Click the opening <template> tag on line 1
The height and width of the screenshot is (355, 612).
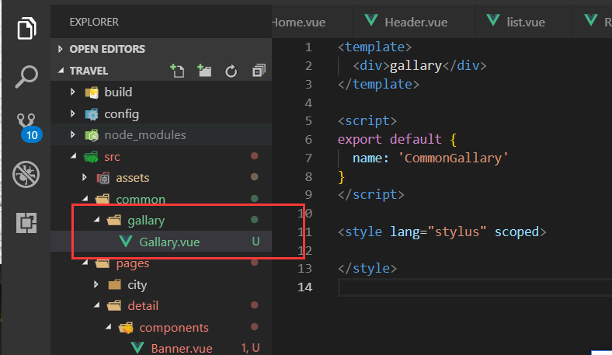(x=374, y=47)
